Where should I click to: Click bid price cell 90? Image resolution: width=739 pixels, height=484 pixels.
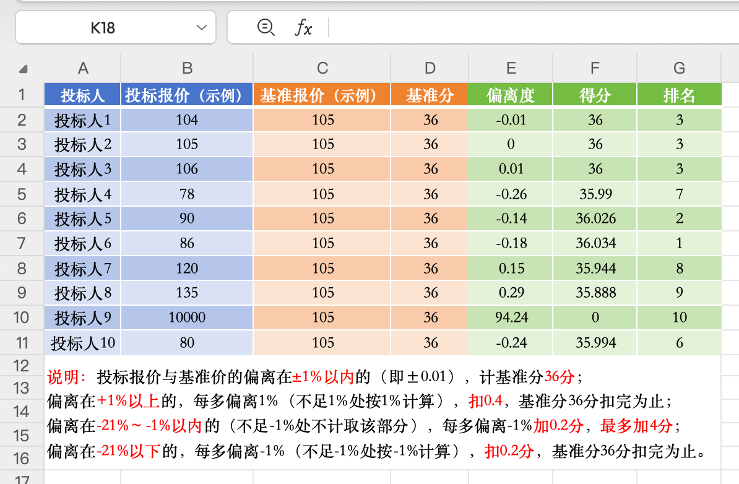pyautogui.click(x=187, y=218)
